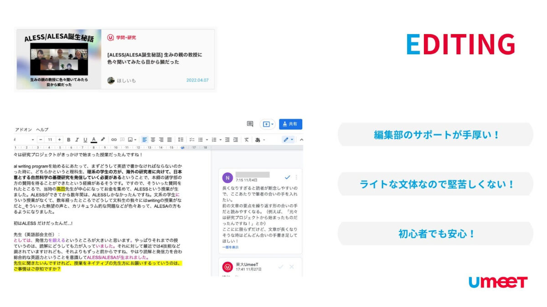Open the アドオン menu
547x307 pixels.
coord(23,130)
